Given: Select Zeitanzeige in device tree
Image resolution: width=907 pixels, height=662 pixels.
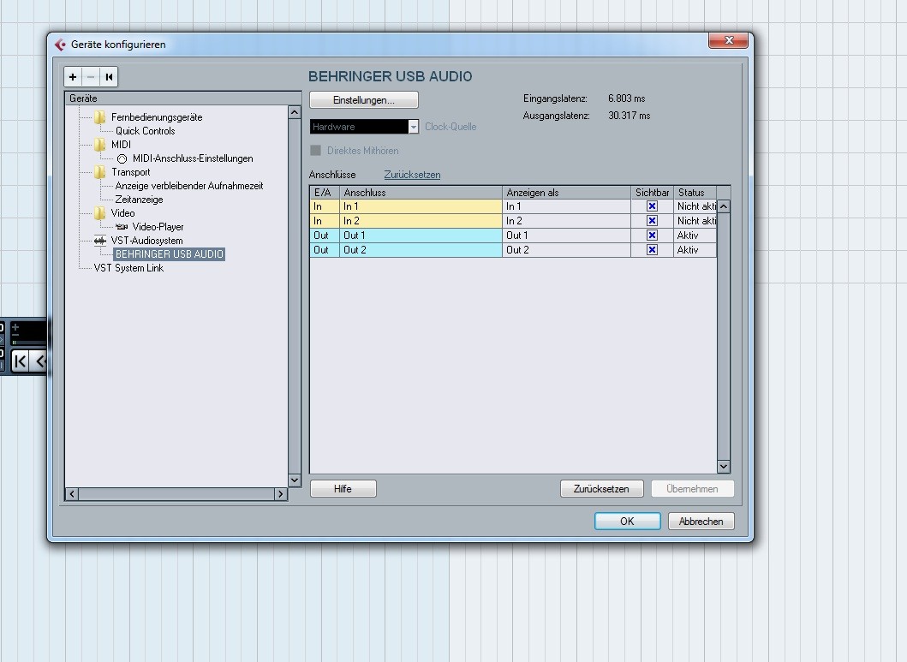Looking at the screenshot, I should click(139, 200).
